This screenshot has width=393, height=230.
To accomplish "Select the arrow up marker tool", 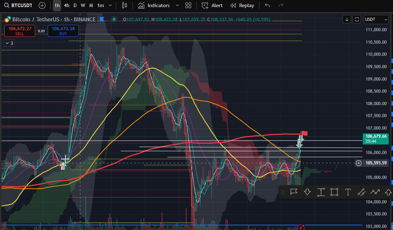I will click(388, 192).
